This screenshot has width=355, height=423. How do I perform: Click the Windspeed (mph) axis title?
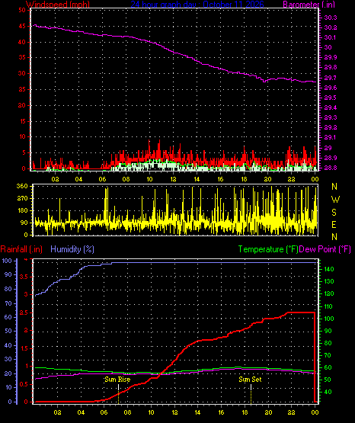[57, 5]
